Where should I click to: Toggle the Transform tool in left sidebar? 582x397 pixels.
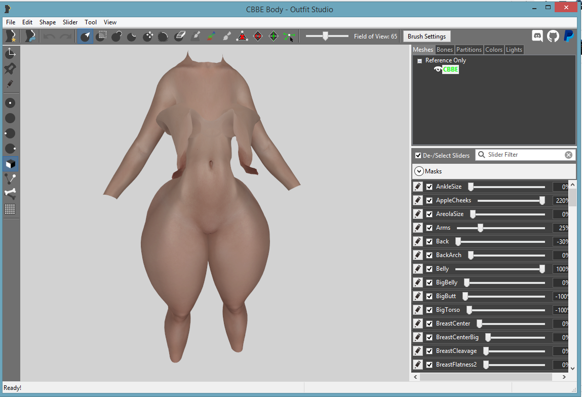10,53
